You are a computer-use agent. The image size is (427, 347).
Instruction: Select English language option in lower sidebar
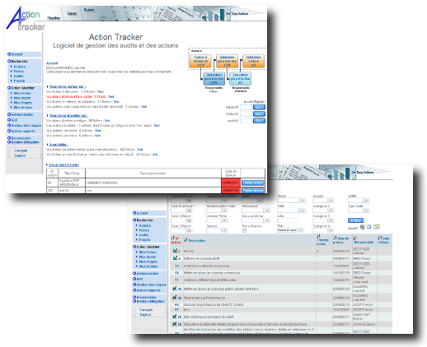145,315
